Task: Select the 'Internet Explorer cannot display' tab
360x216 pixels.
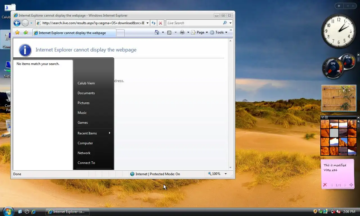Action: [x=74, y=33]
